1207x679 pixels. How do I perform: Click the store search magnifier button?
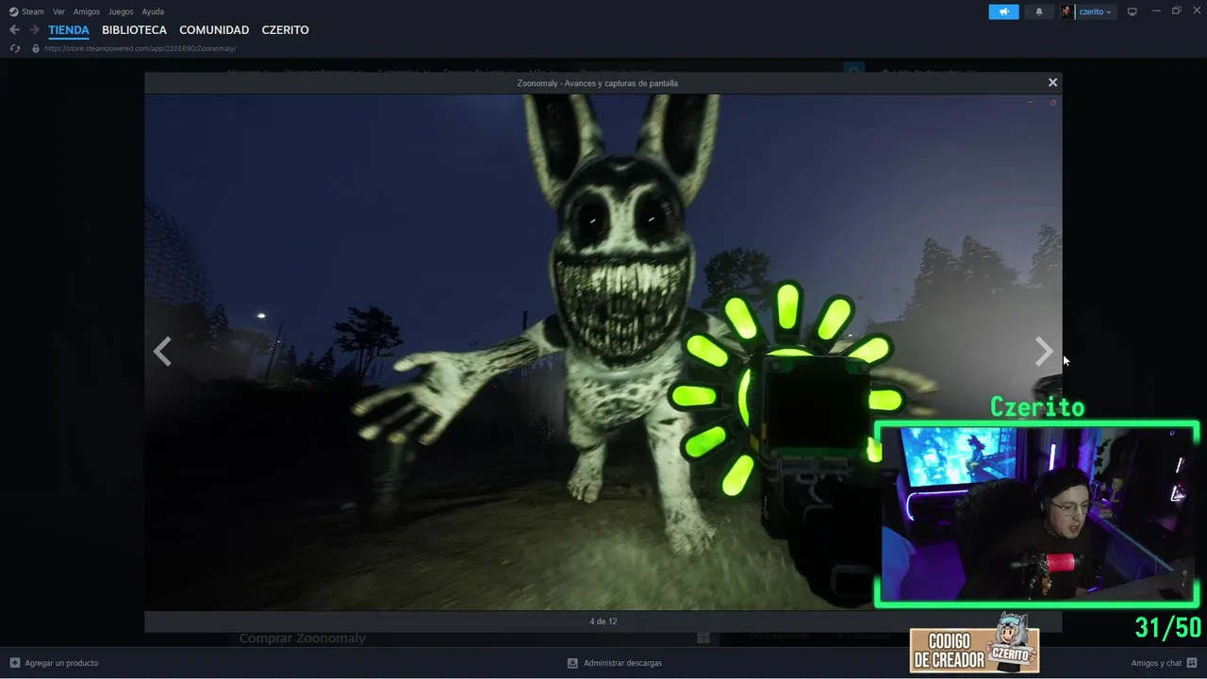(x=853, y=69)
